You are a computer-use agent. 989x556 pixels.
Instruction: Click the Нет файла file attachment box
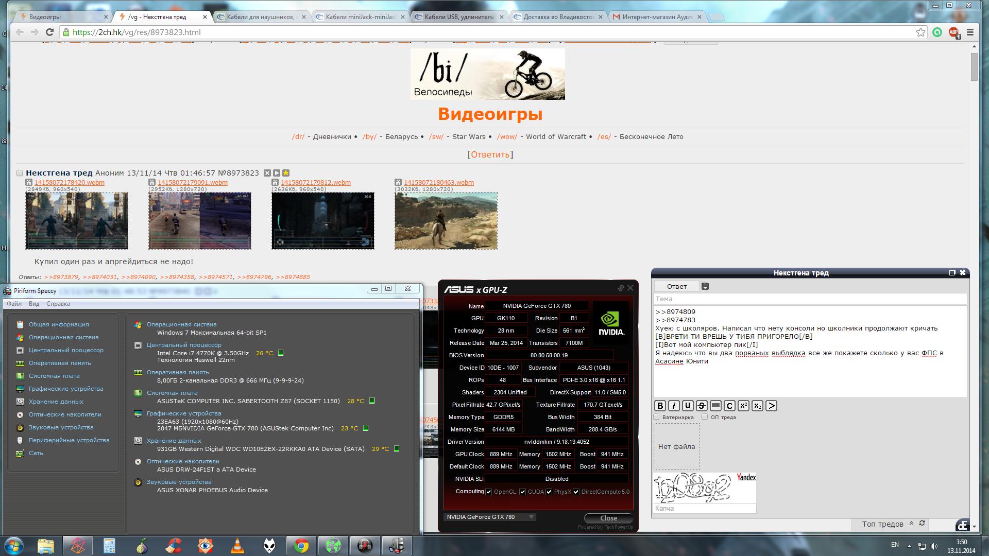(x=677, y=446)
